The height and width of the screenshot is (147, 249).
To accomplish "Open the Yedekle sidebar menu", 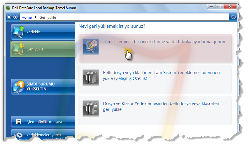I will (43, 32).
